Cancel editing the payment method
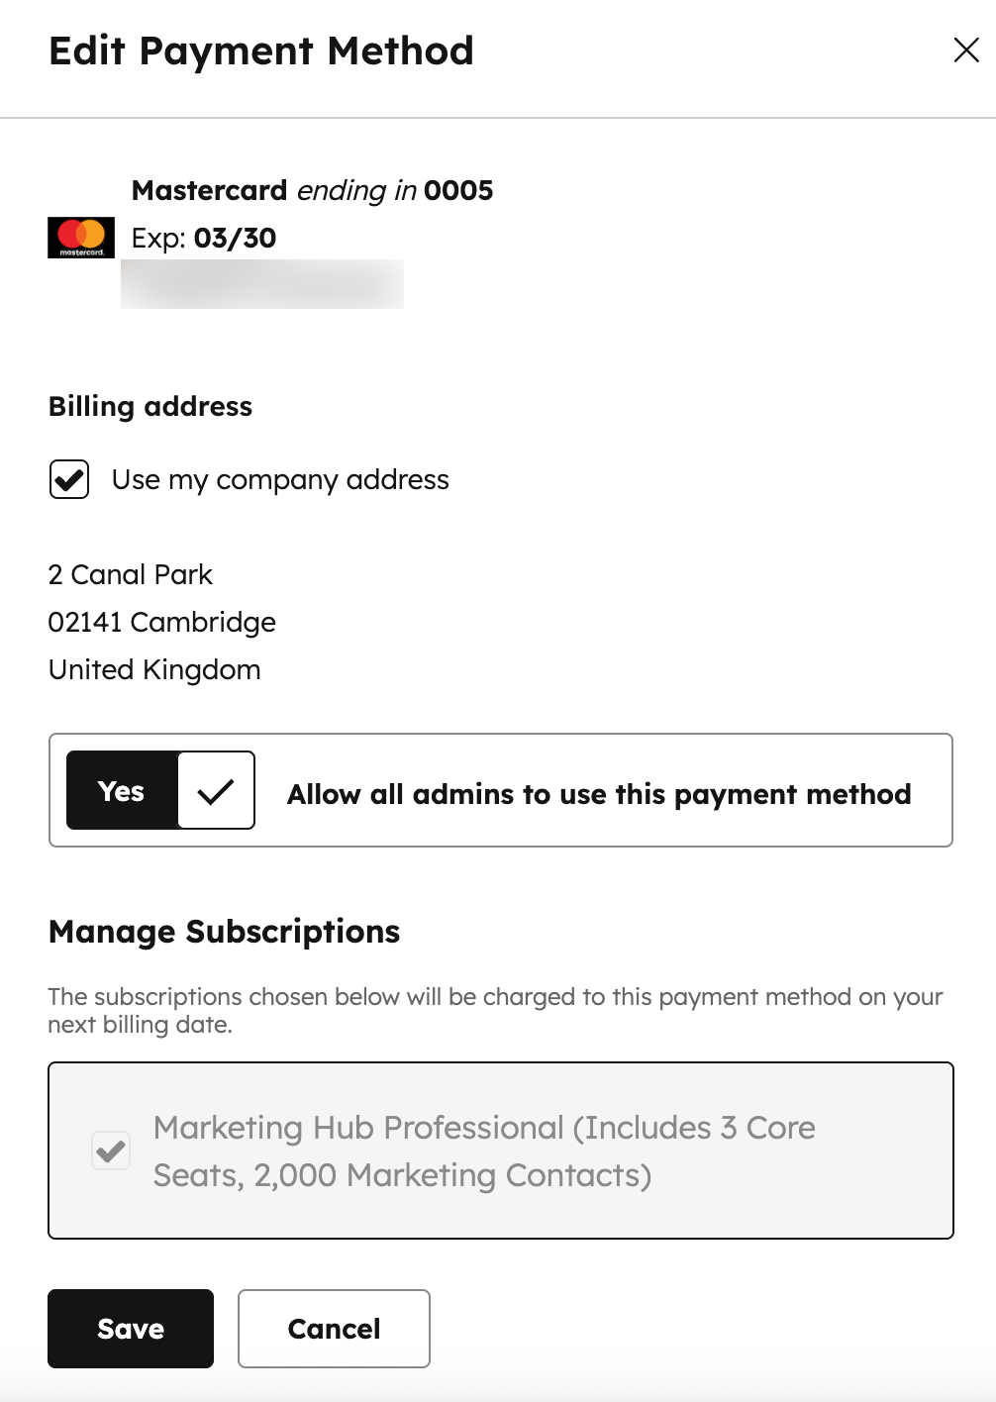Screen dimensions: 996x1402 tap(333, 1329)
